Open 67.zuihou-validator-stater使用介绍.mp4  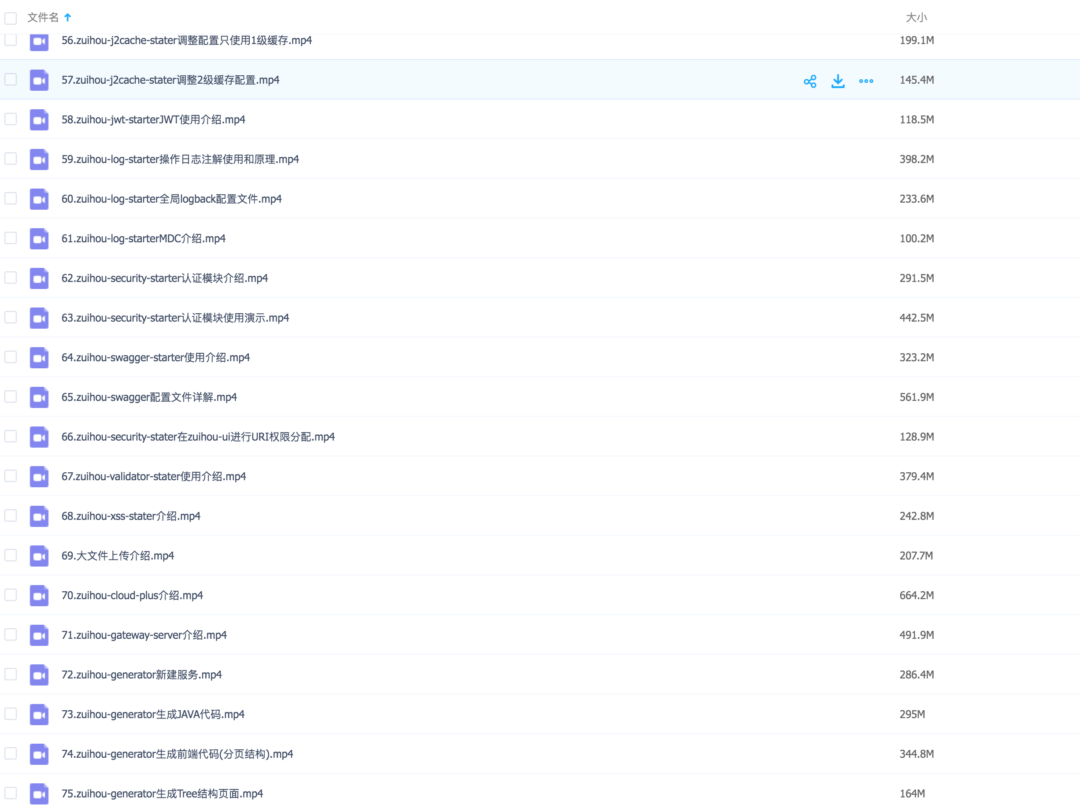click(153, 477)
